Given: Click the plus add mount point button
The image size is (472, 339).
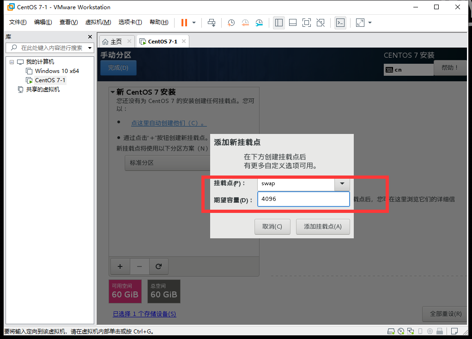Looking at the screenshot, I should (x=120, y=266).
